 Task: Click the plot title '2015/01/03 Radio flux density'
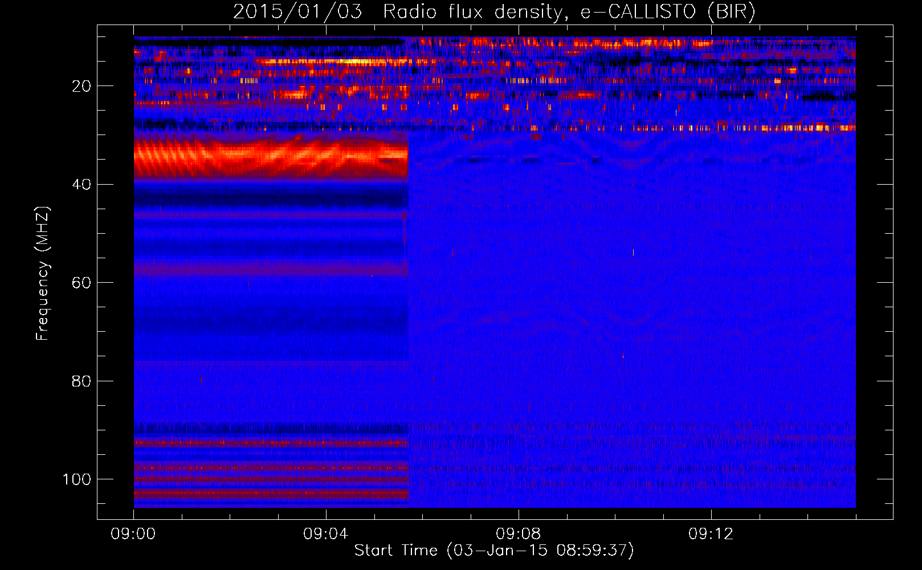point(494,11)
